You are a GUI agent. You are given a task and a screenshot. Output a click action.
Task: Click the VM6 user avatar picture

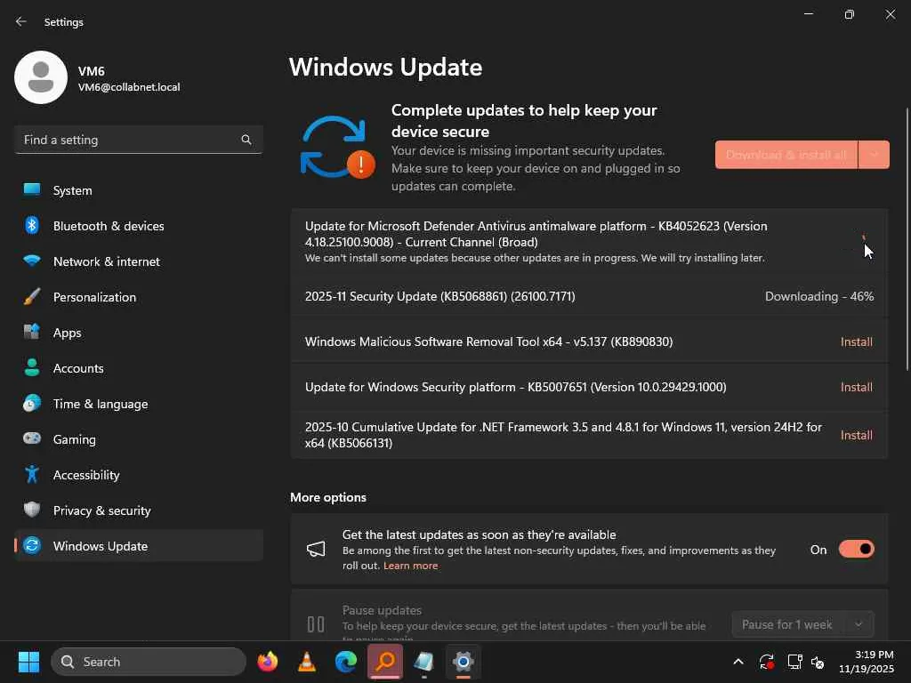[x=41, y=77]
